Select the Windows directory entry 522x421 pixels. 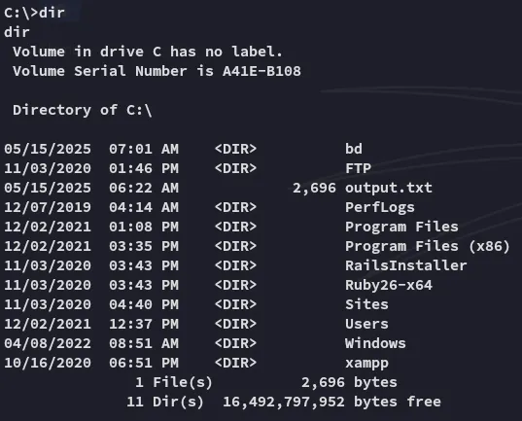pyautogui.click(x=375, y=343)
